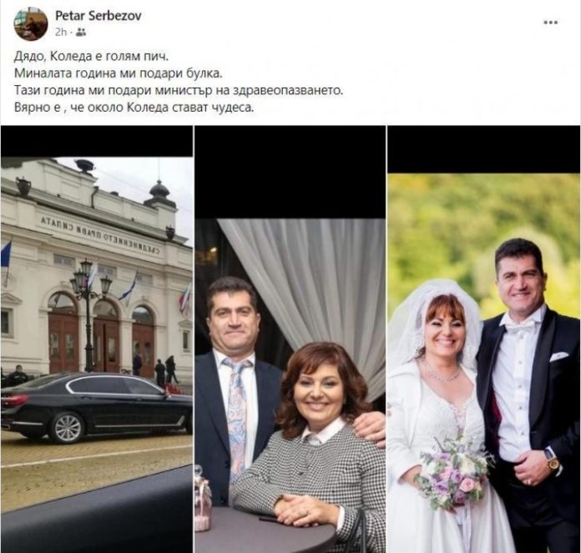The image size is (581, 553).
Task: Open the three-dot post options menu
Action: click(551, 23)
